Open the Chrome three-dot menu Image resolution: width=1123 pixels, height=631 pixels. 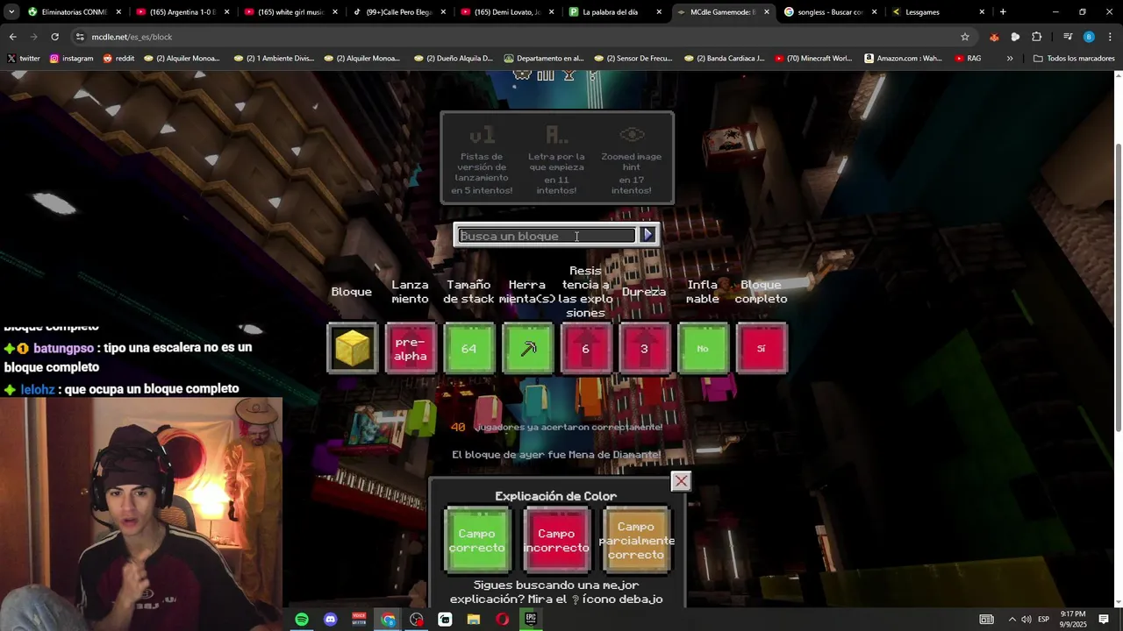pyautogui.click(x=1110, y=37)
